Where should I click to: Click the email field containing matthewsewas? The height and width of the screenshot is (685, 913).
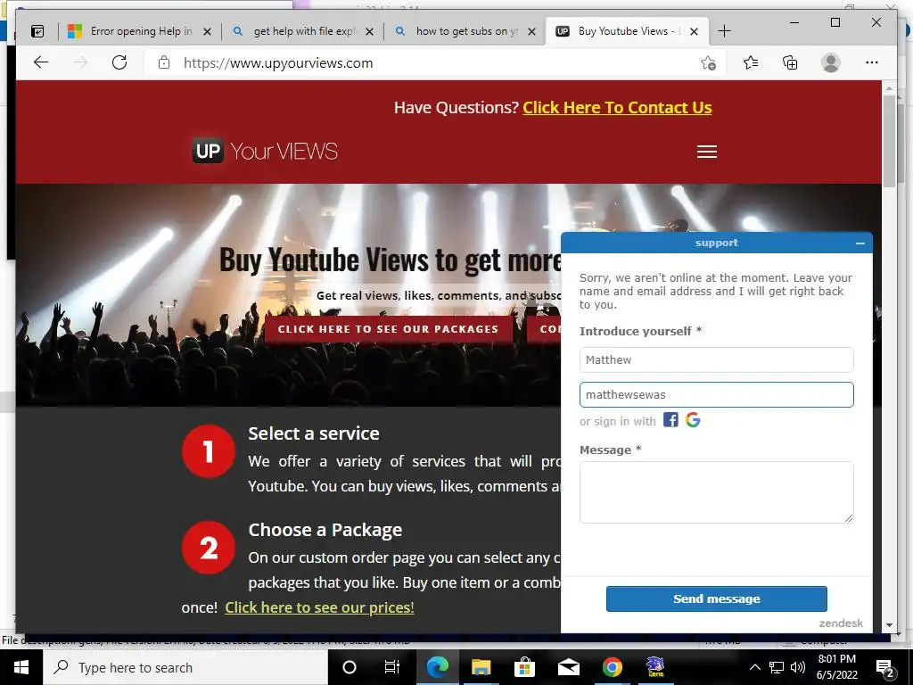tap(716, 395)
